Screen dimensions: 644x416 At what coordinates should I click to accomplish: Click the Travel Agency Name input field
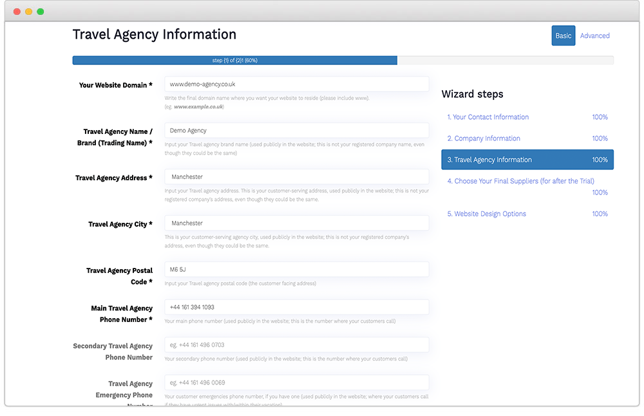coord(296,131)
